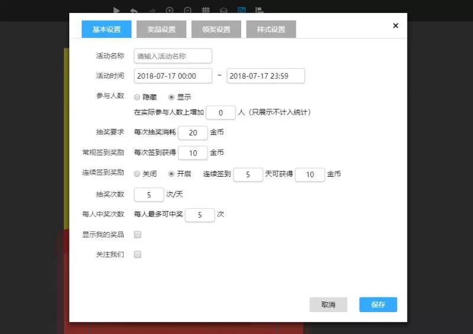Check the 显示我的奖品 checkbox

tap(138, 235)
